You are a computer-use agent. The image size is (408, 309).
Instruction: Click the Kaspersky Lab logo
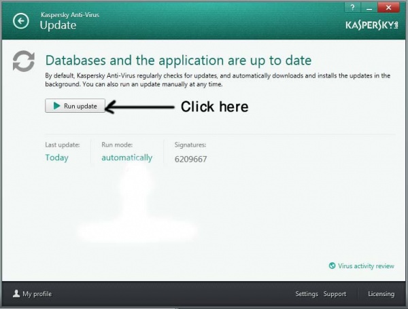click(371, 25)
